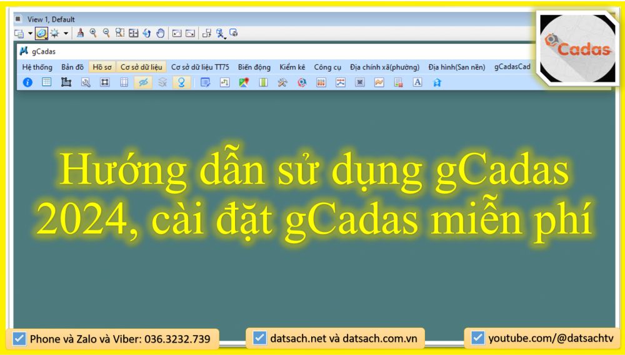Select the Zoom In magnifier tool
Screen dimensions: 625x355
tap(93, 33)
